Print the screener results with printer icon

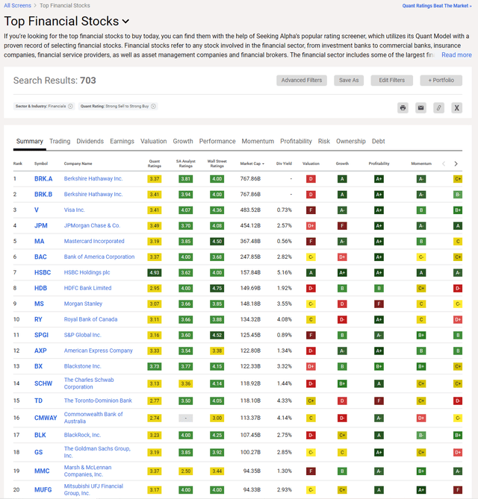403,108
